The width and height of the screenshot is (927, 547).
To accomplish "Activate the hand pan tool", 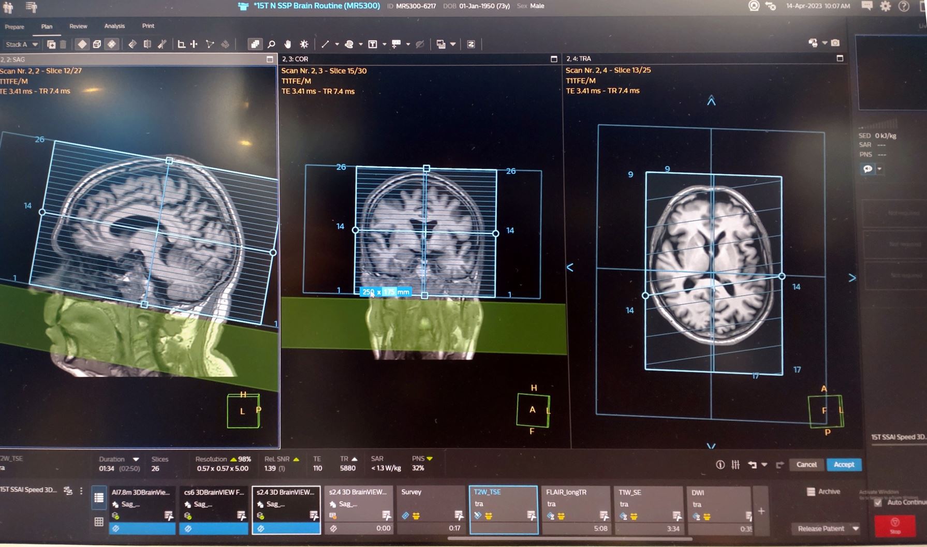I will tap(288, 45).
